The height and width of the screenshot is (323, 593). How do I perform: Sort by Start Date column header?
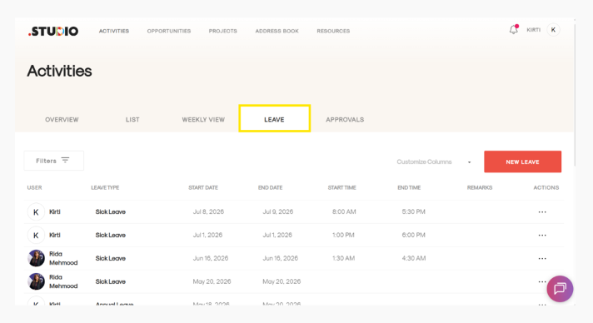pyautogui.click(x=203, y=187)
